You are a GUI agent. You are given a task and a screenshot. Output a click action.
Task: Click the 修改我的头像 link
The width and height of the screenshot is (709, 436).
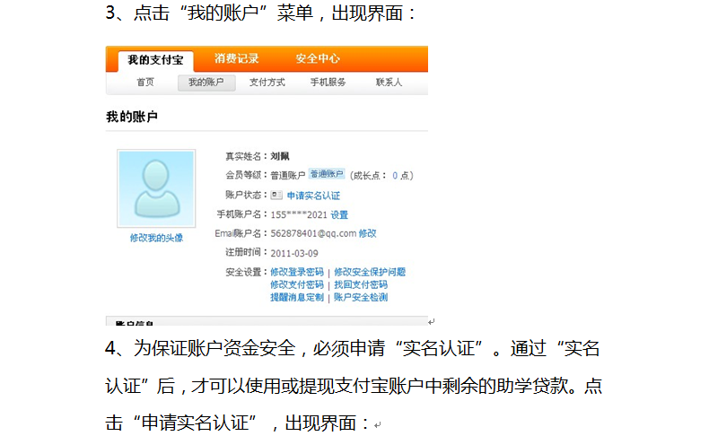(x=156, y=238)
